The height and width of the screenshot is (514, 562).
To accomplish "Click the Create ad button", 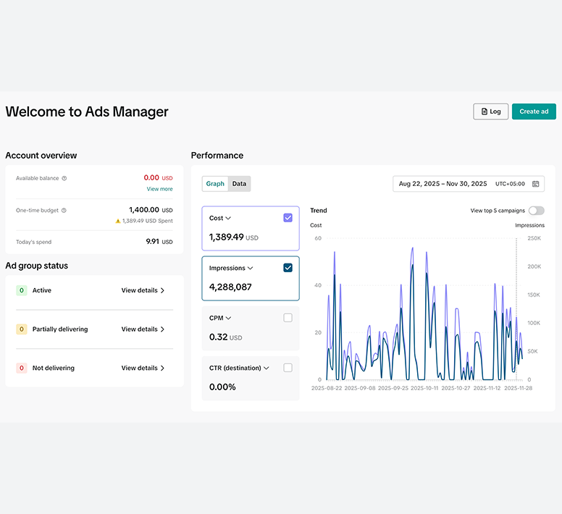I will 534,111.
